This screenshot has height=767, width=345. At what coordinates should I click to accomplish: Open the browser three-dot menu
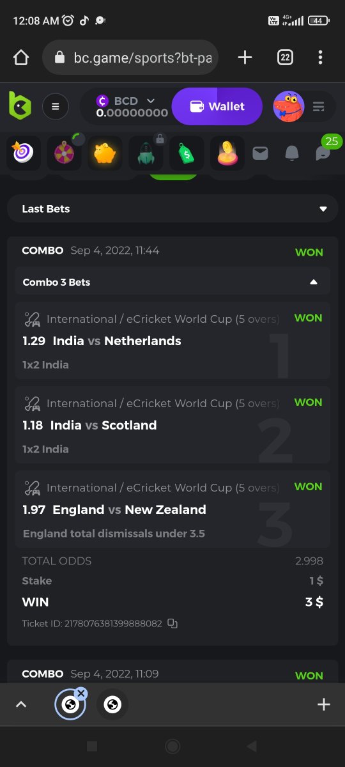(320, 58)
